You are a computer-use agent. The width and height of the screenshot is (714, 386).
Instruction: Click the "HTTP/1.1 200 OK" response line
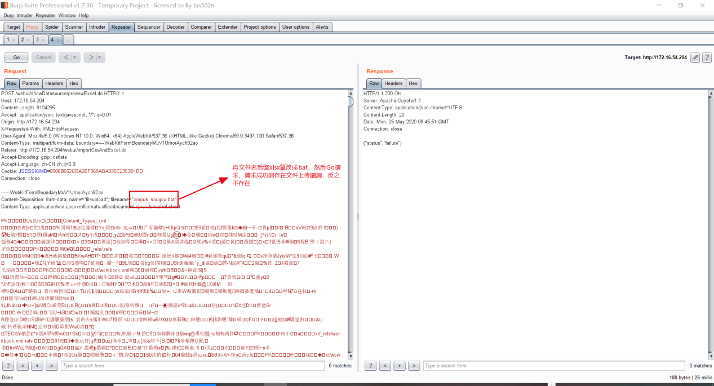point(382,93)
